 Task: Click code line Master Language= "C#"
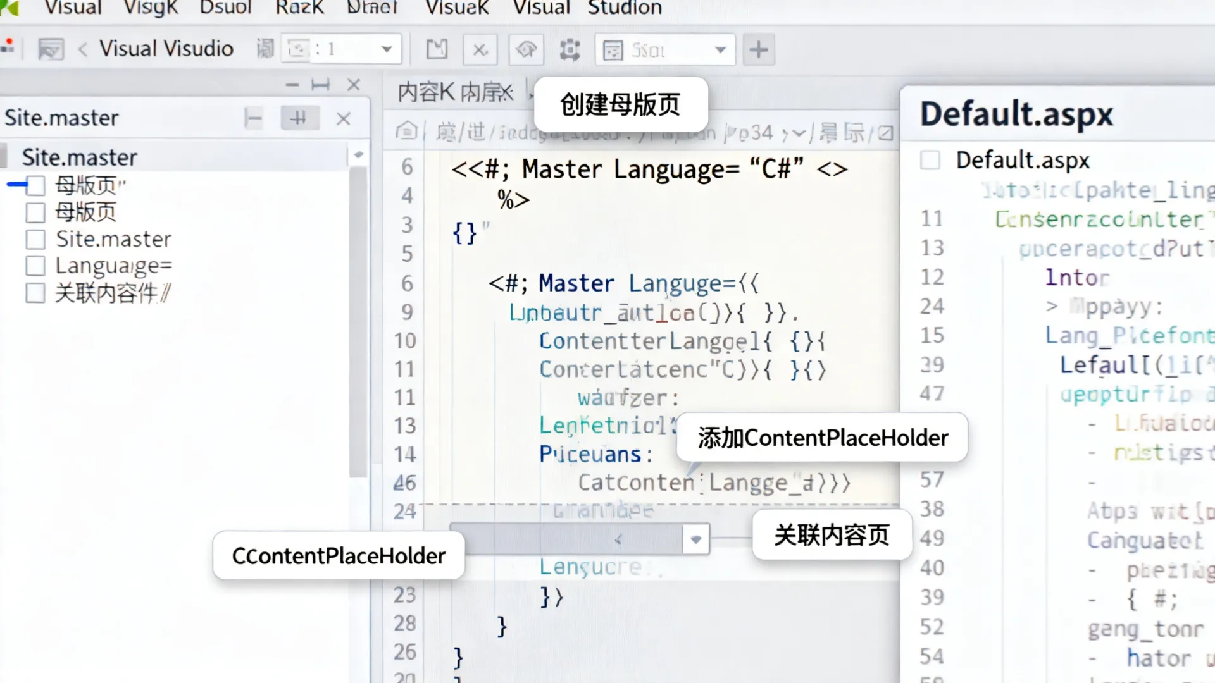(x=649, y=169)
